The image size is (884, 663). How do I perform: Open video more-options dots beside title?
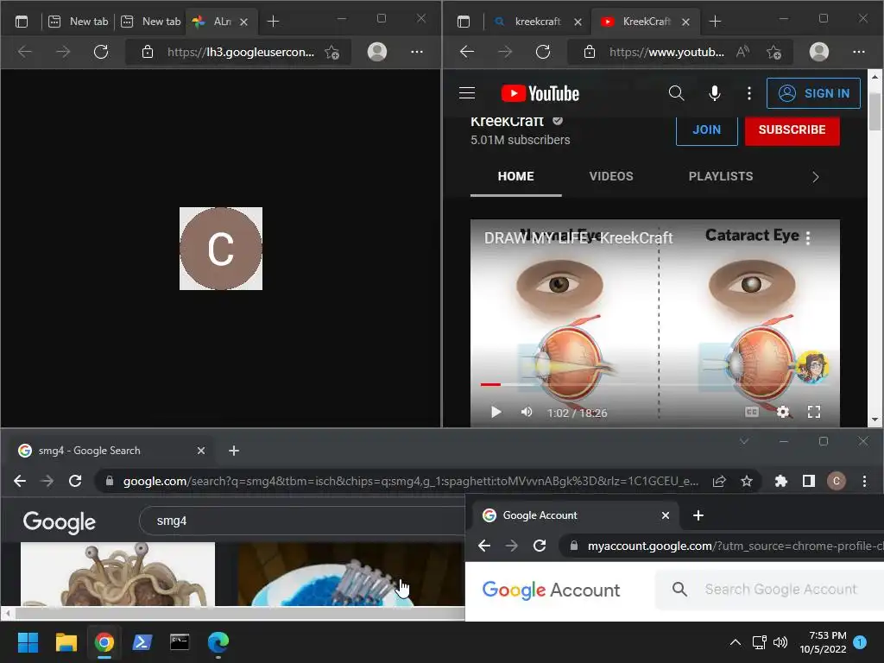(808, 238)
